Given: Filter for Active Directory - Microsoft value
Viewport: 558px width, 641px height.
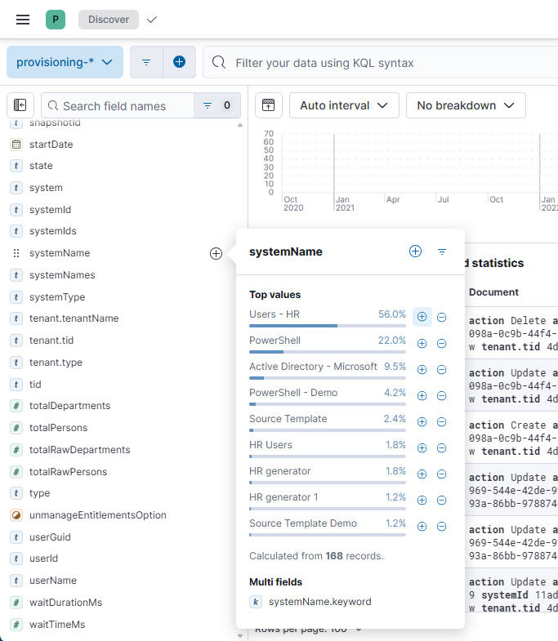Looking at the screenshot, I should click(422, 370).
